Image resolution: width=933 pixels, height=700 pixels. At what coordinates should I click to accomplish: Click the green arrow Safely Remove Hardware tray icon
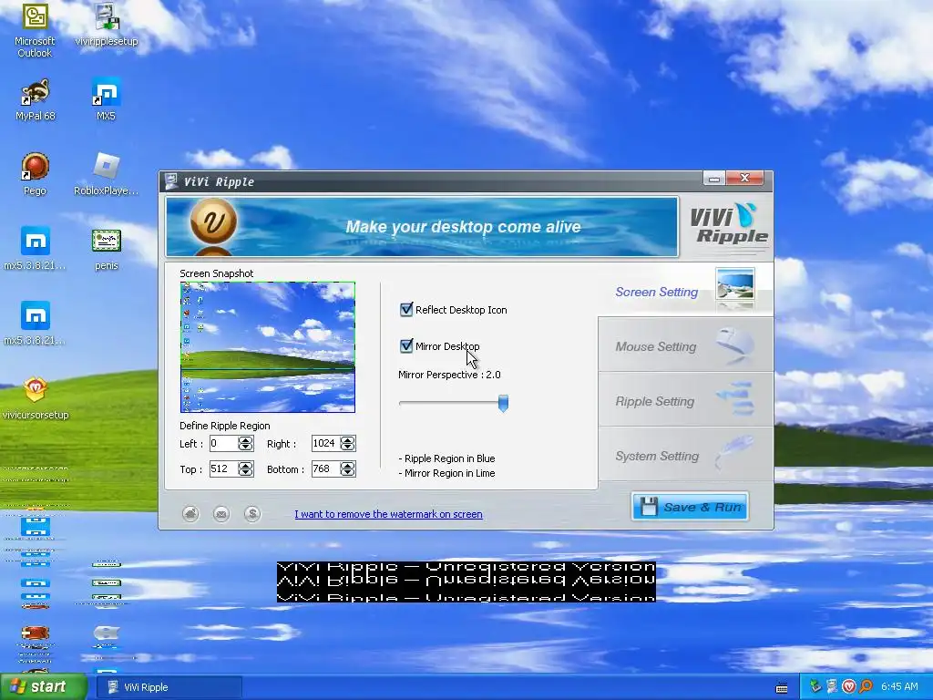(x=815, y=687)
